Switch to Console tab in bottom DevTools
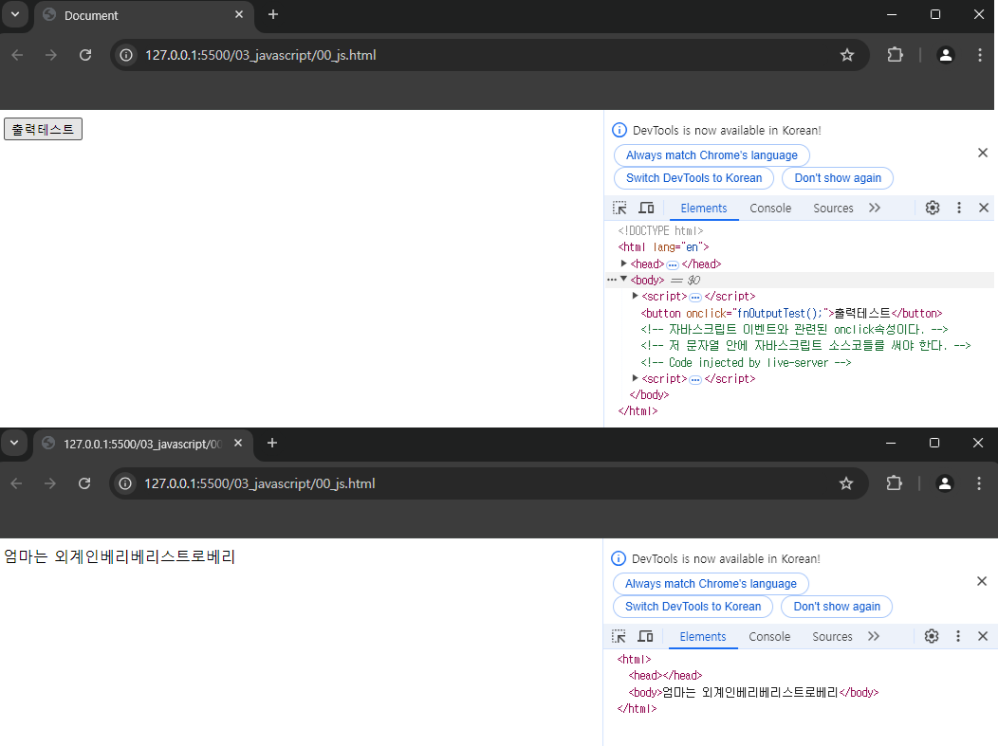 pyautogui.click(x=769, y=637)
